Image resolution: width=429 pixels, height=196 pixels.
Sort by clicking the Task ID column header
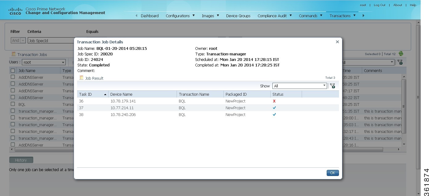click(85, 94)
